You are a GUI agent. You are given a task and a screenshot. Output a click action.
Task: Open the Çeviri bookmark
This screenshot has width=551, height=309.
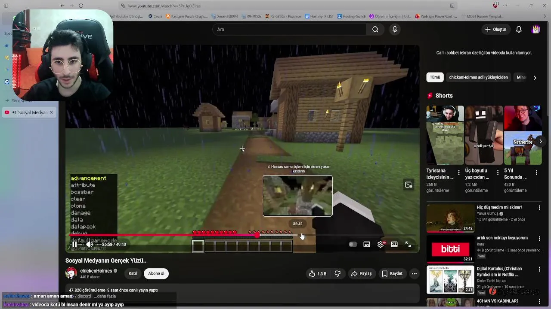(155, 16)
